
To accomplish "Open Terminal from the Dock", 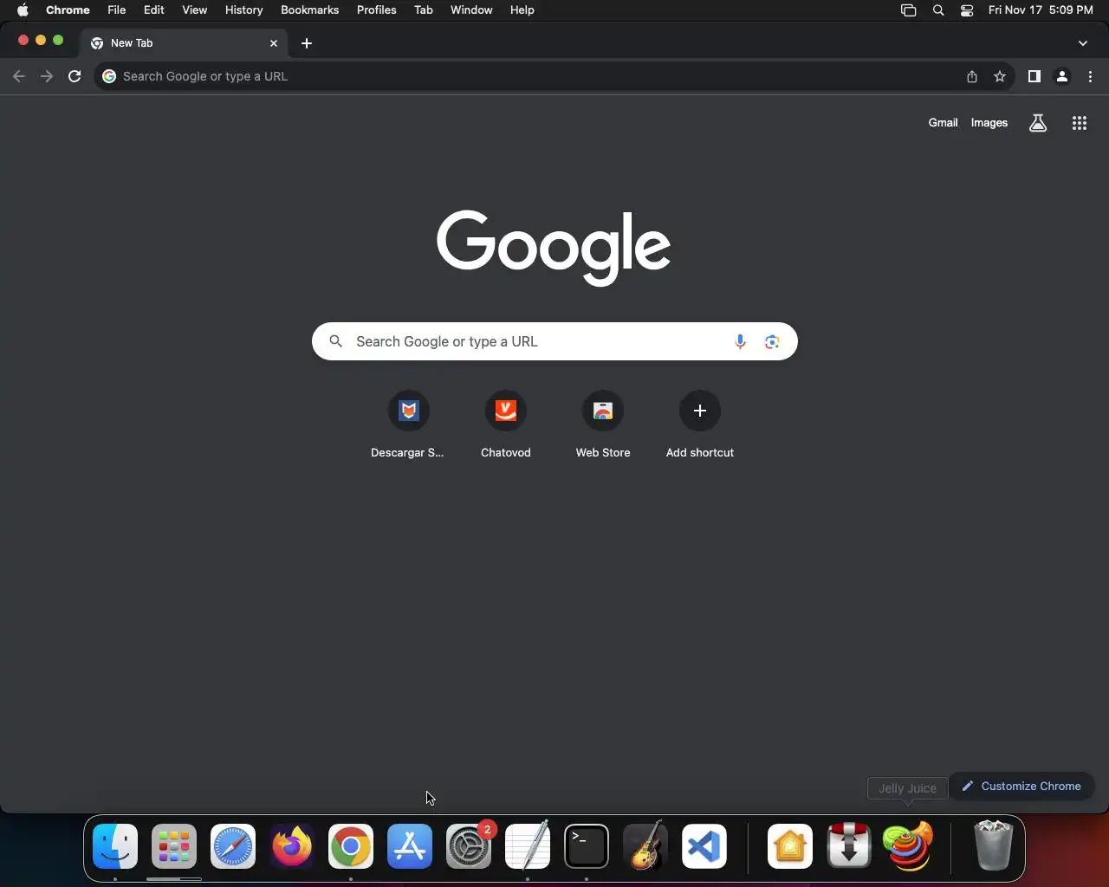I will click(587, 846).
